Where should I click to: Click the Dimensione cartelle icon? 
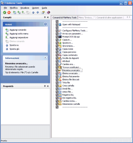pyautogui.click(x=60, y=104)
